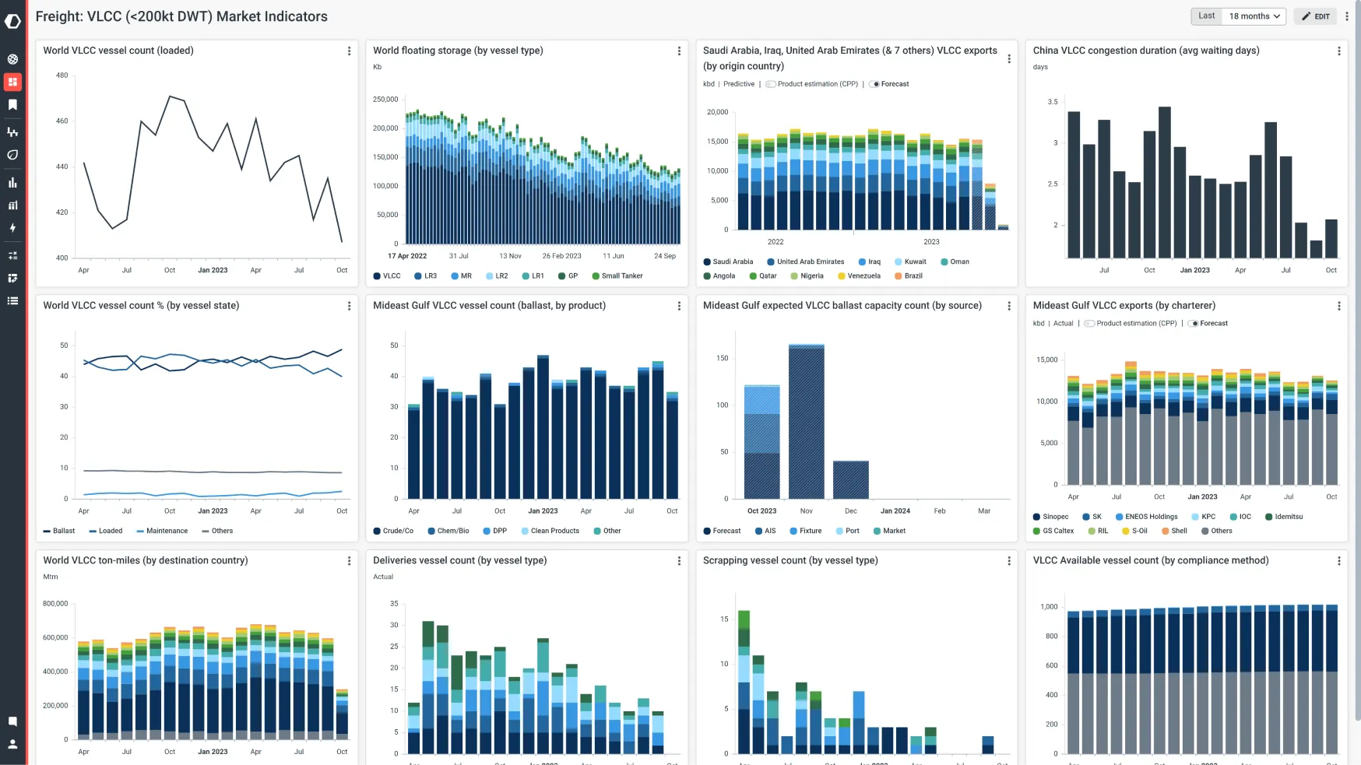Select the hexagon logo at sidebar top

tap(12, 22)
